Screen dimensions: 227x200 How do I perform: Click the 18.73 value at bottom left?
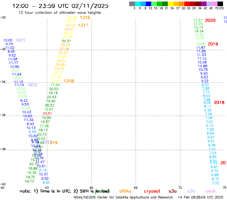29,181
